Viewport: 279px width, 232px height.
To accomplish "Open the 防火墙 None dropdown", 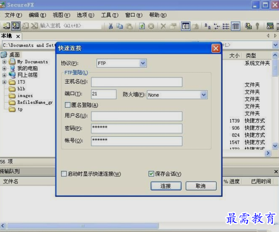I will click(x=204, y=95).
